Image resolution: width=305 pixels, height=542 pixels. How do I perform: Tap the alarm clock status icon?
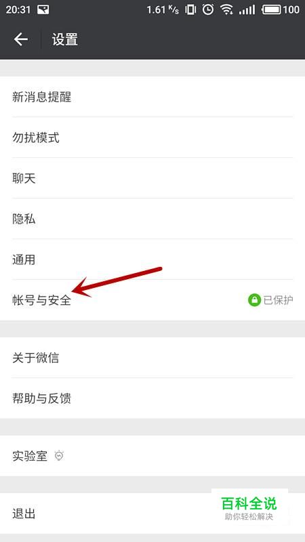pos(208,9)
